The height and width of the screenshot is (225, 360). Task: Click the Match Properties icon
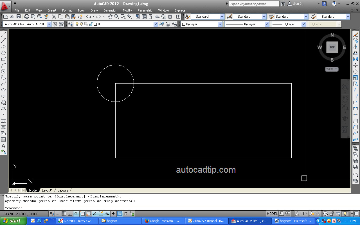point(74,17)
